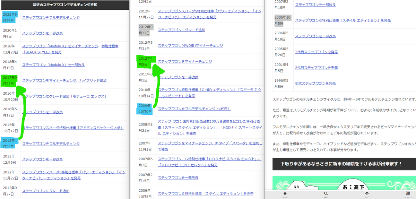
Task: Select the date cell 2007年11月1日
Action: pyautogui.click(x=146, y=146)
